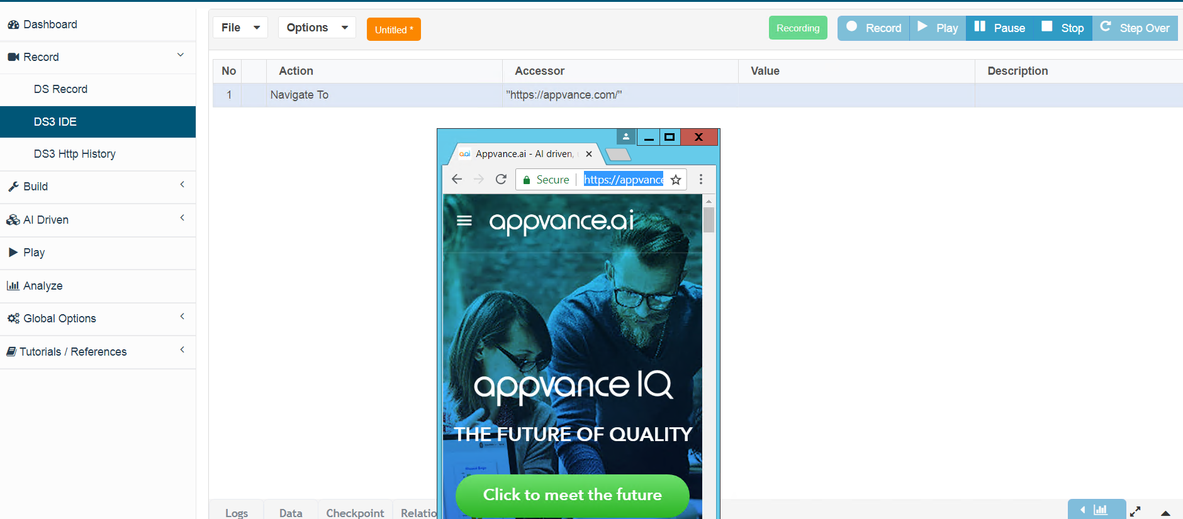Pause the script with Pause button
1183x519 pixels.
point(999,28)
